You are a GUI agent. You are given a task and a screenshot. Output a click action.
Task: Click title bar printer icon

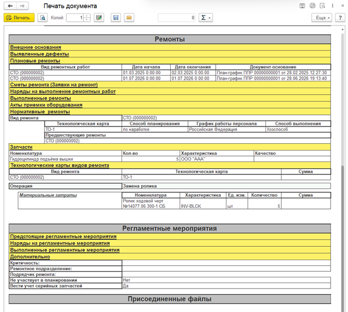click(312, 6)
